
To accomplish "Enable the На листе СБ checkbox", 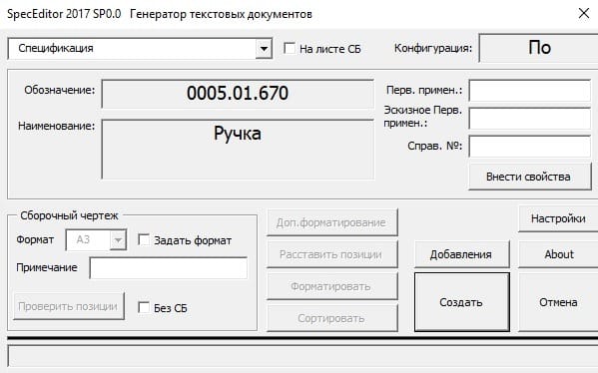I will click(x=290, y=49).
